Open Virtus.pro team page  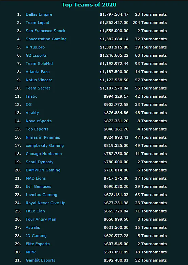[x=35, y=47]
